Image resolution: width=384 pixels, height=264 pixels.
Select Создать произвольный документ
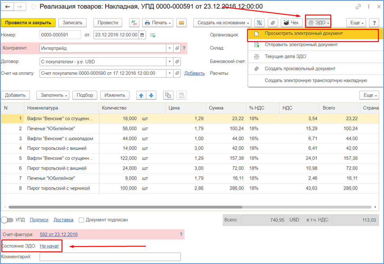315,69
